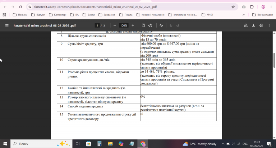Go back to the previous page
The image size is (276, 148).
tap(5, 7)
